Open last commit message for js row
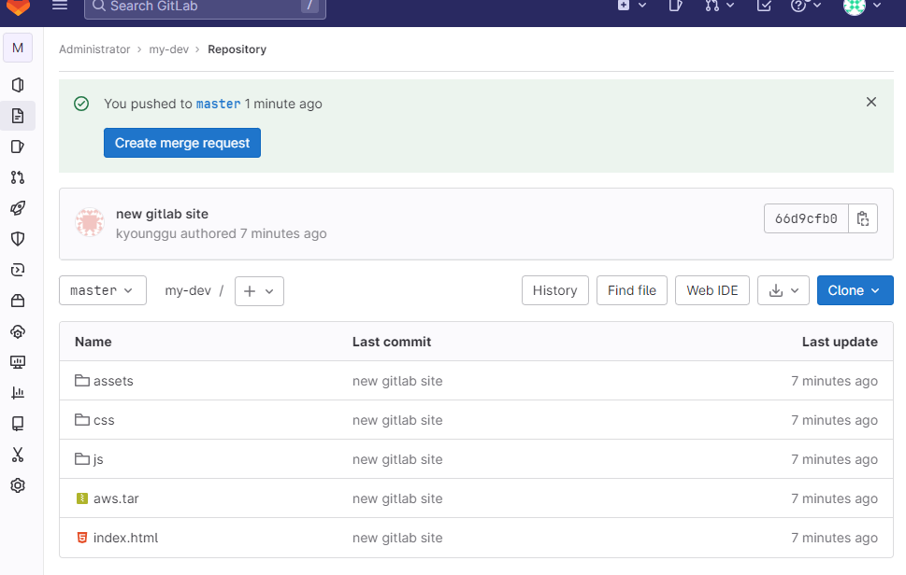Viewport: 906px width, 575px height. point(397,459)
